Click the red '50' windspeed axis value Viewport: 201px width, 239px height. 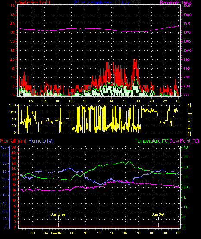[x=13, y=6]
